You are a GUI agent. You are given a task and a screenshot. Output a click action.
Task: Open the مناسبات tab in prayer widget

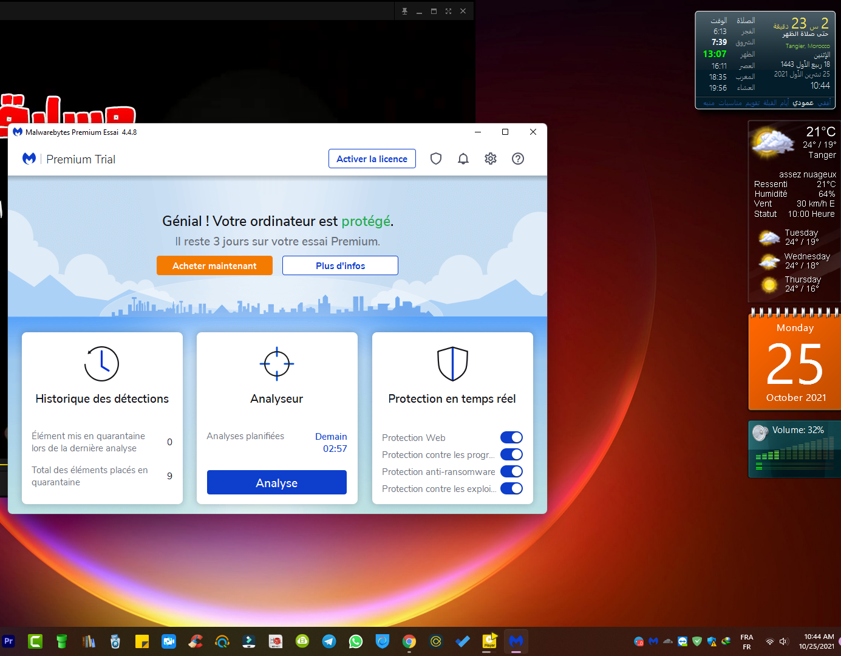(x=730, y=103)
